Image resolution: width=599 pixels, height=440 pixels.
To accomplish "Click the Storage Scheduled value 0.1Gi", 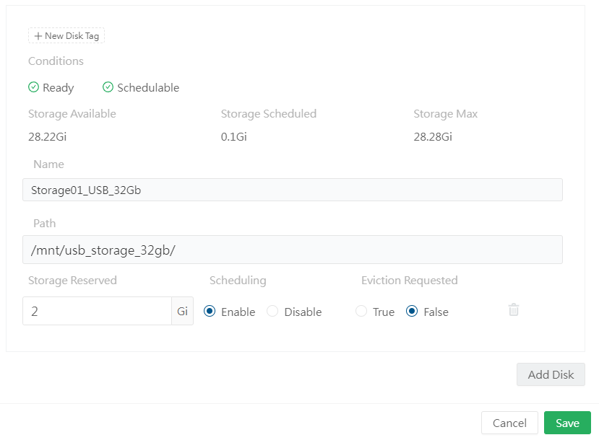I will 233,136.
